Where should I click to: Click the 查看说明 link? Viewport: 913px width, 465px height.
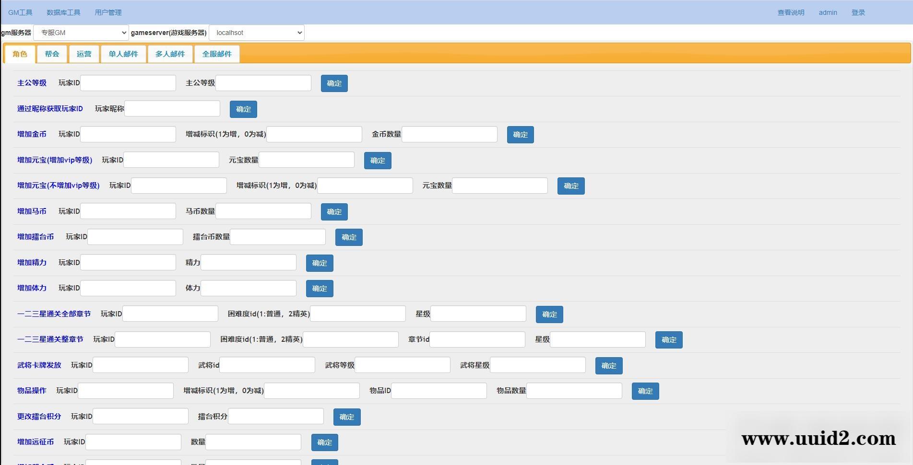tap(791, 12)
